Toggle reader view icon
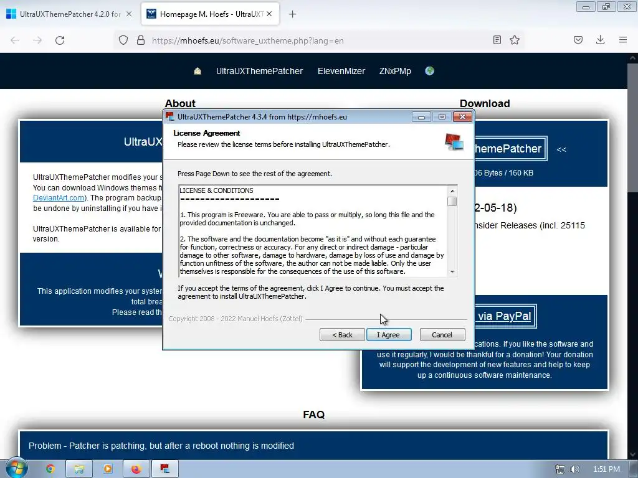Viewport: 638px width, 478px height. coord(497,40)
